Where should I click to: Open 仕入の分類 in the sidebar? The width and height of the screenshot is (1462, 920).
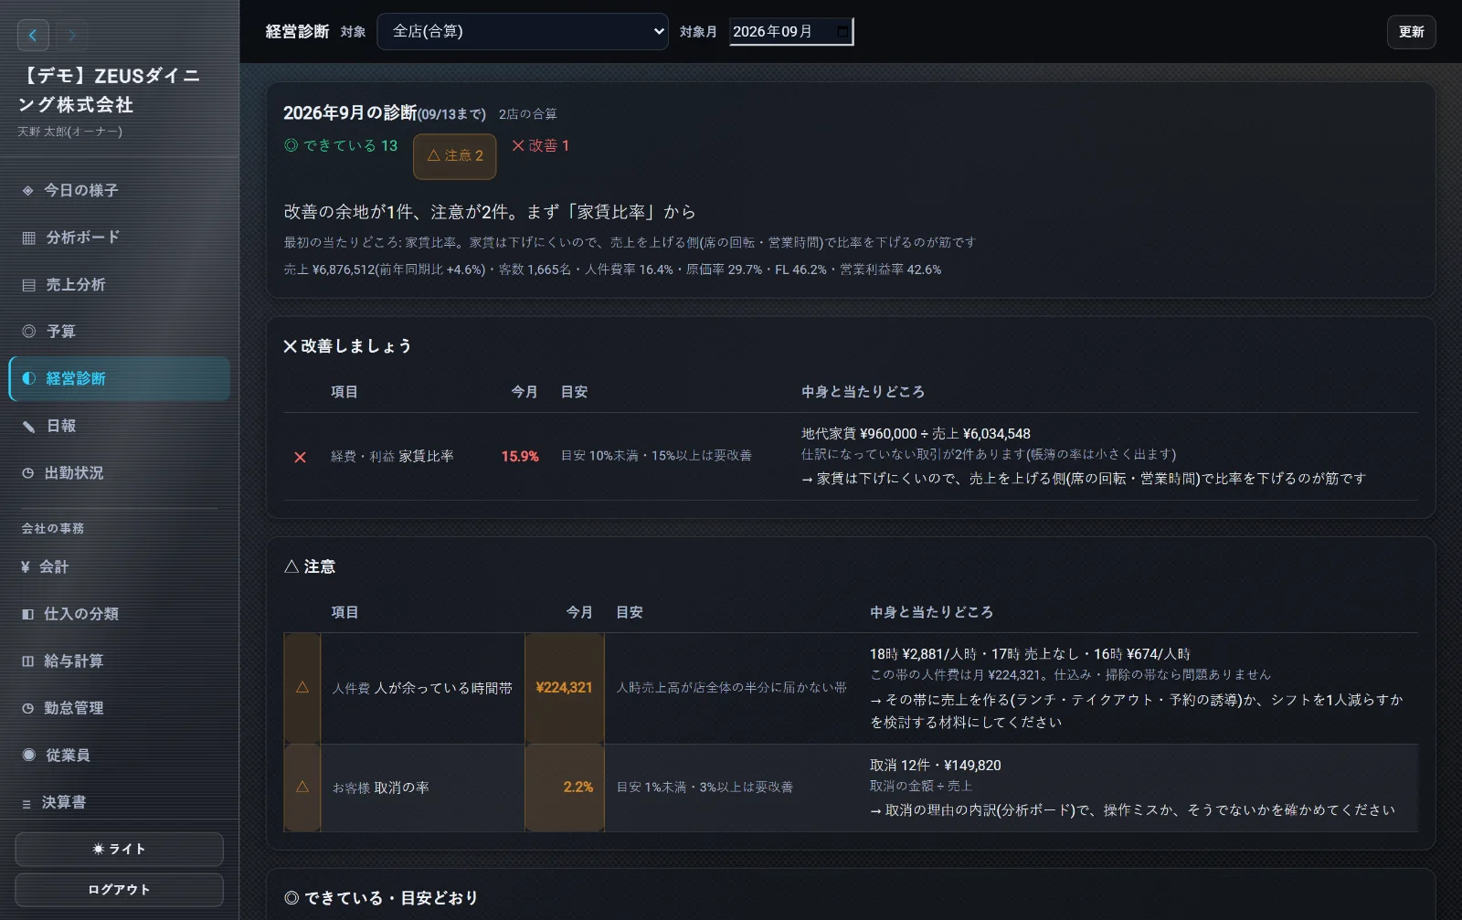click(120, 614)
